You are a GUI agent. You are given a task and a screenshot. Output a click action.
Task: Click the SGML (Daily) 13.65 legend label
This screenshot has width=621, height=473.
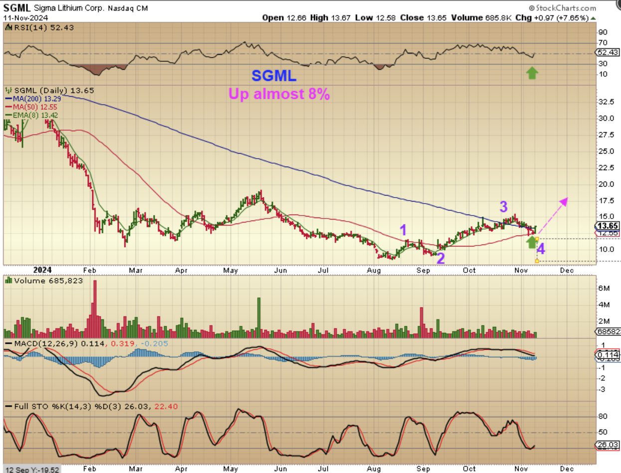54,90
